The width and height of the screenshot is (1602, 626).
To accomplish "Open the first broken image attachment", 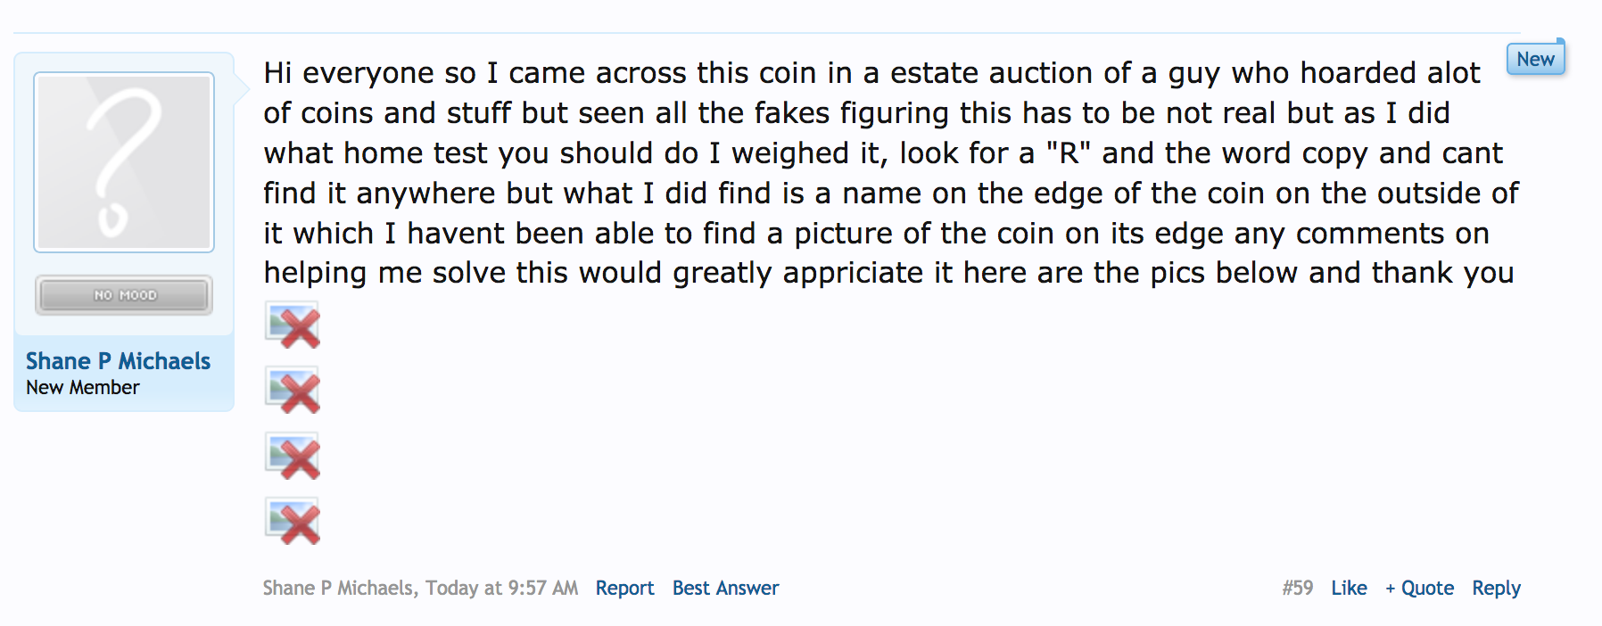I will (x=293, y=325).
